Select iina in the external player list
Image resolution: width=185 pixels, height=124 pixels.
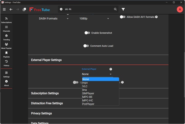tap(101, 90)
